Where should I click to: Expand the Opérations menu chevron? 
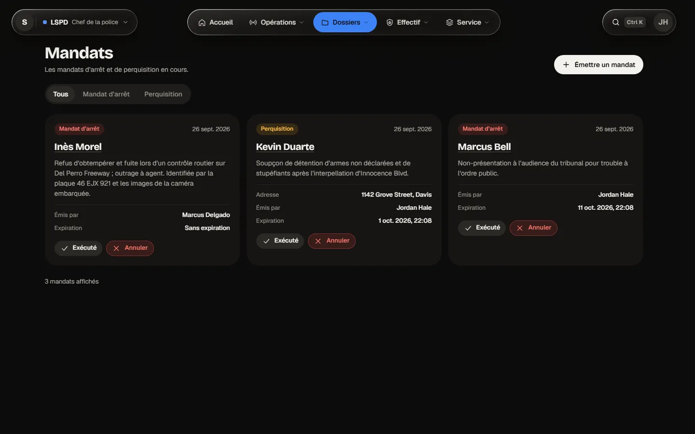pos(302,23)
